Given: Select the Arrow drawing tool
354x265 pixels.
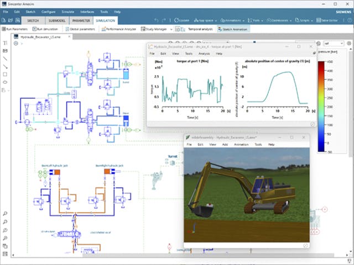Looking at the screenshot, I should point(5,66).
